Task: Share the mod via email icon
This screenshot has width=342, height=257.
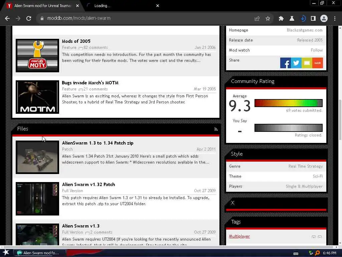Action: pyautogui.click(x=307, y=63)
